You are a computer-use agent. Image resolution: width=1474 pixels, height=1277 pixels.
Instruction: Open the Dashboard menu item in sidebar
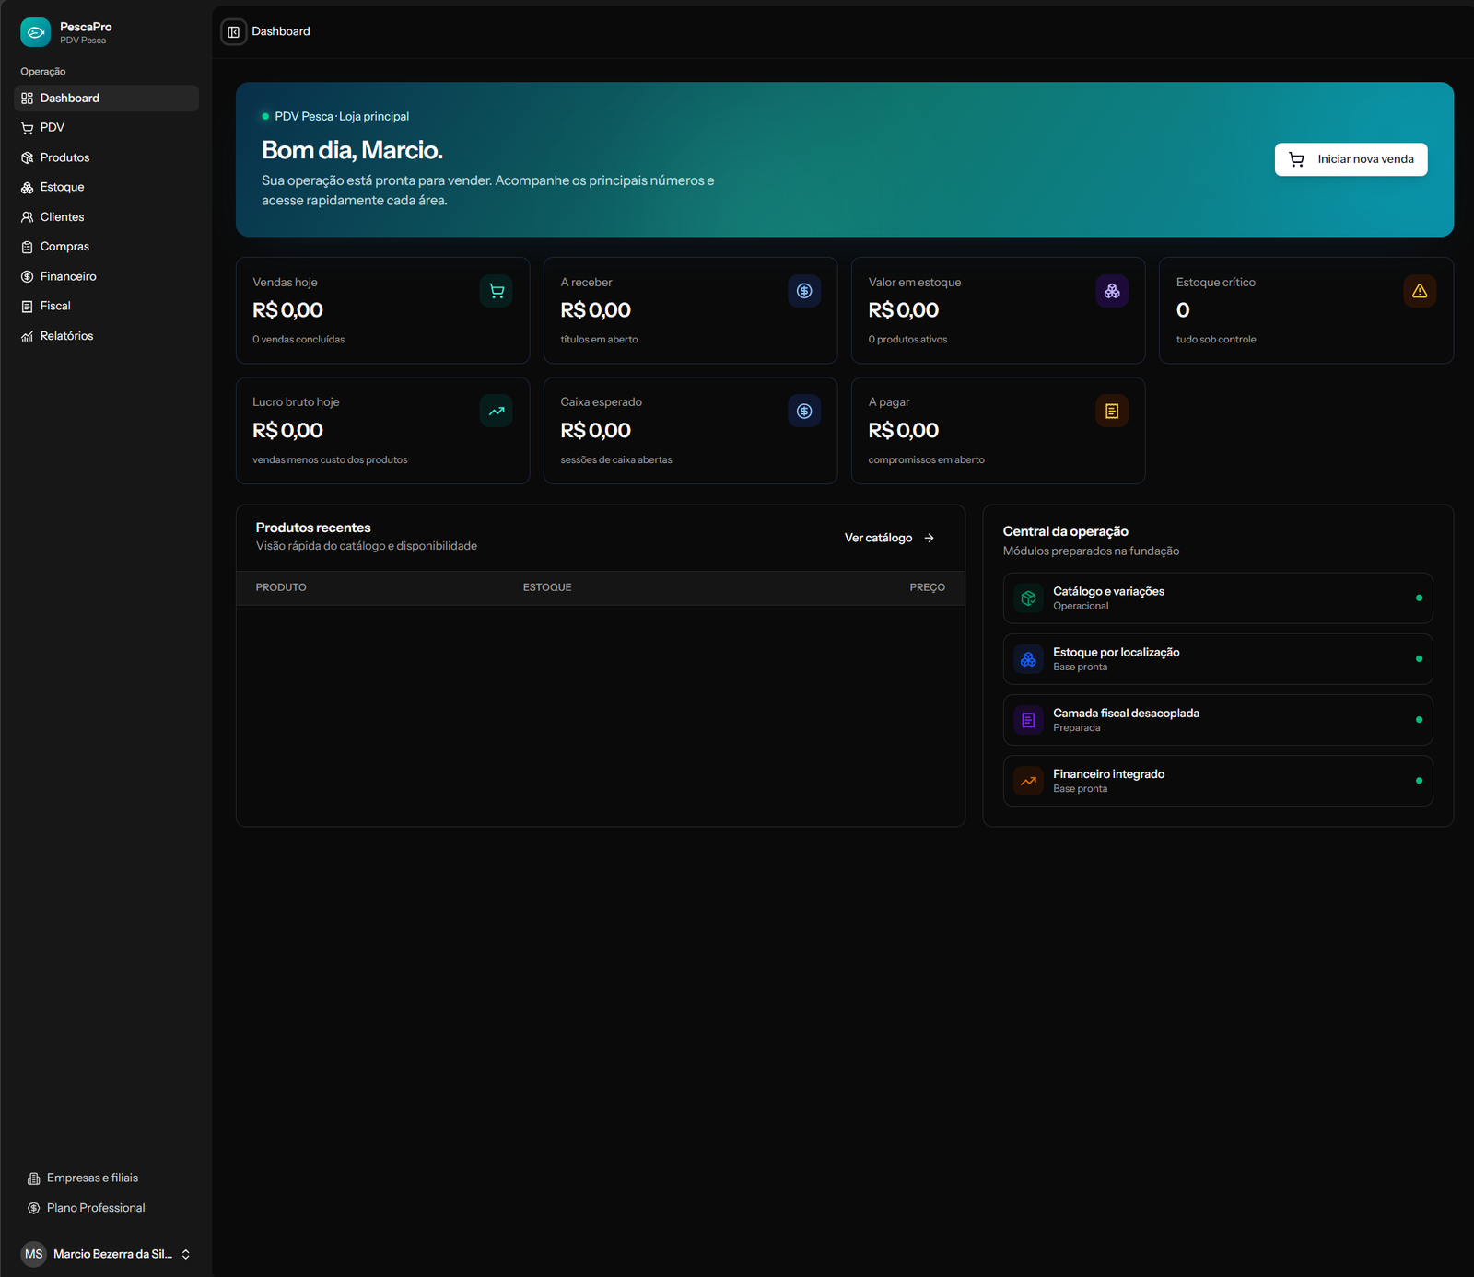click(106, 99)
